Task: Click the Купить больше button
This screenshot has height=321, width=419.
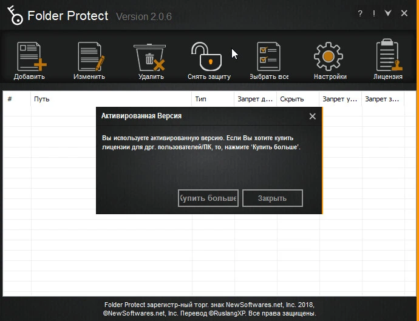Action: [x=208, y=198]
